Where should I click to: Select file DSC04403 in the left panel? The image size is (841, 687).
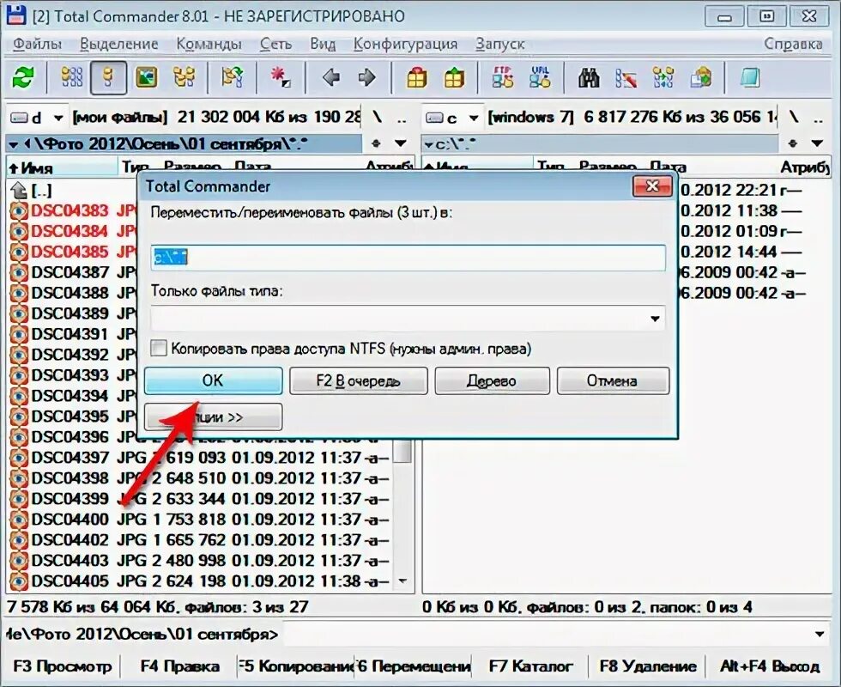199,561
